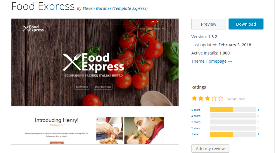Screen dimensions: 275x153
Task: Click the first gold rating star
Action: point(194,99)
